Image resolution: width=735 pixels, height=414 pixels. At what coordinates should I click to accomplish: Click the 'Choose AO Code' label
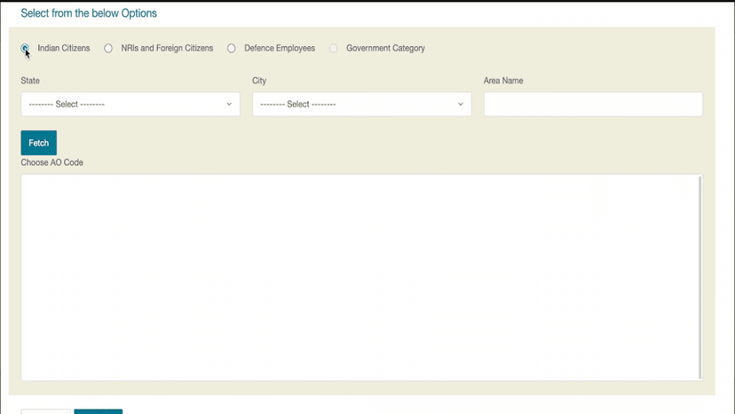point(52,163)
